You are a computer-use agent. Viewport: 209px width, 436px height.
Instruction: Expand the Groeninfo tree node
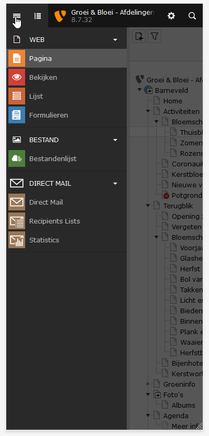(148, 384)
